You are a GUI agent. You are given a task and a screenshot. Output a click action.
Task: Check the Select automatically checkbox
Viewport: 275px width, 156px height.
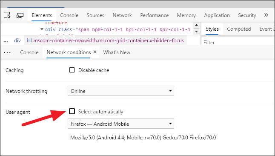coord(72,111)
